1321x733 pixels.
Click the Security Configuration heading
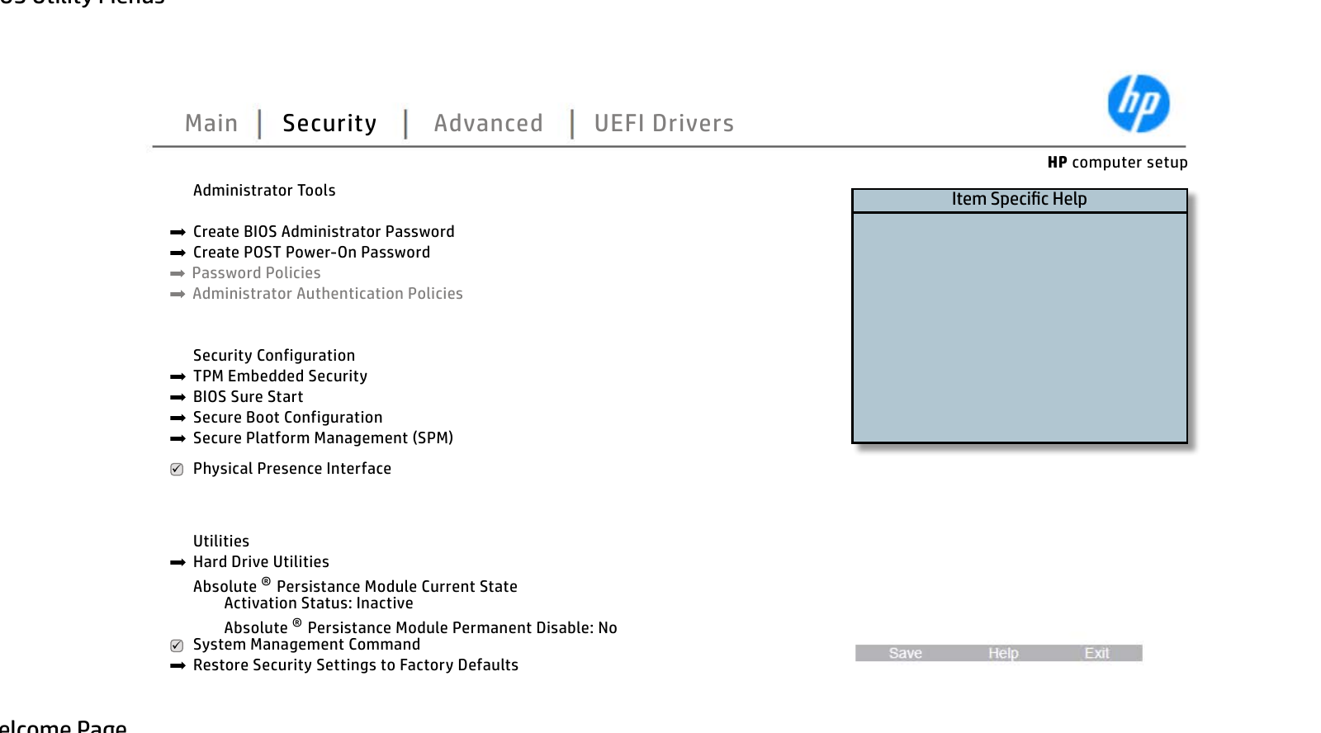click(274, 356)
